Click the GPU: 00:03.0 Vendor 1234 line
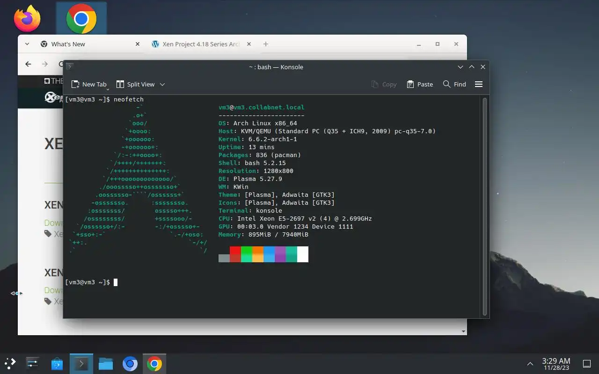Viewport: 599px width, 374px height. [x=286, y=227]
